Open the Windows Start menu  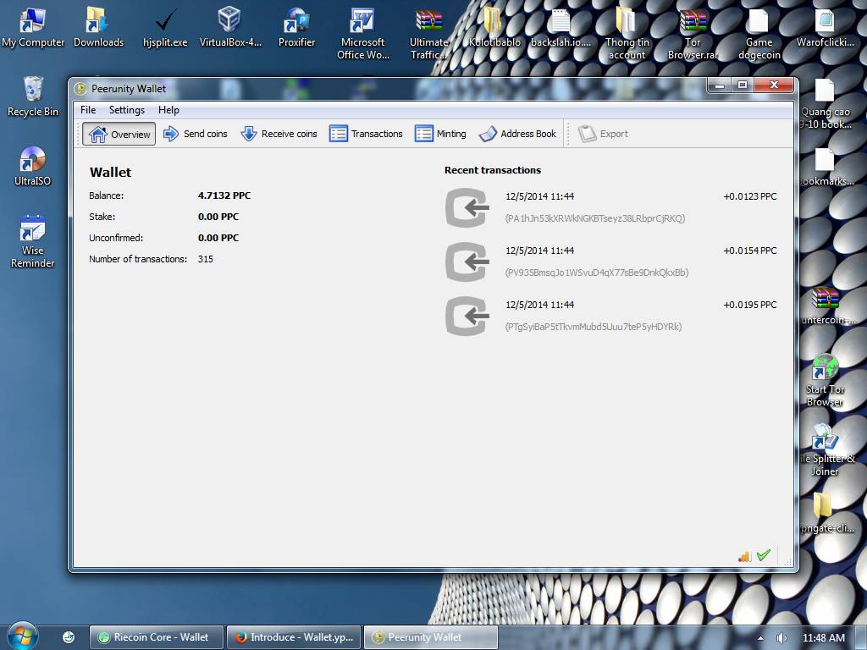pos(22,636)
